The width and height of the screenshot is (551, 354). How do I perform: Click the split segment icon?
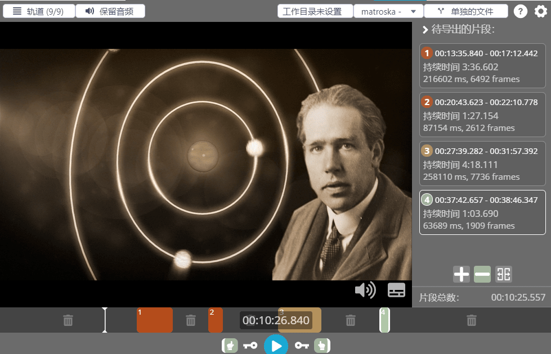[x=504, y=274]
